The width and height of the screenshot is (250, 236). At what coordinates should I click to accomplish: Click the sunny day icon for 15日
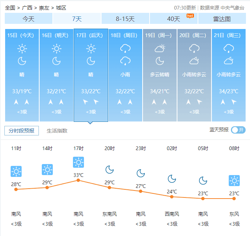pyautogui.click(x=22, y=48)
